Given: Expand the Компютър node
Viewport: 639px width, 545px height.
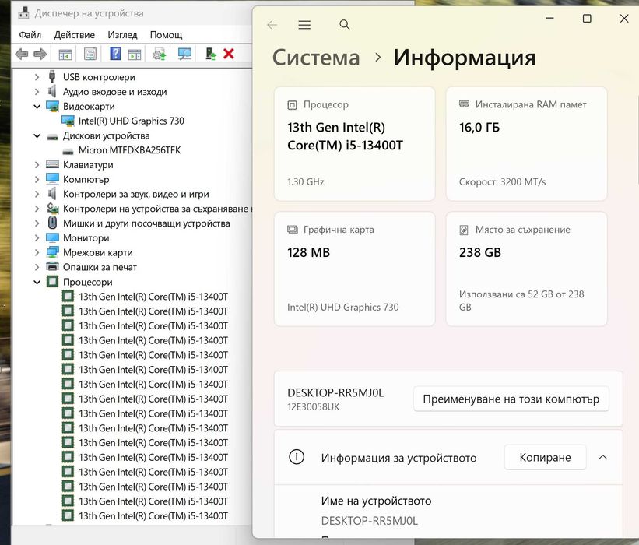Looking at the screenshot, I should (x=37, y=179).
